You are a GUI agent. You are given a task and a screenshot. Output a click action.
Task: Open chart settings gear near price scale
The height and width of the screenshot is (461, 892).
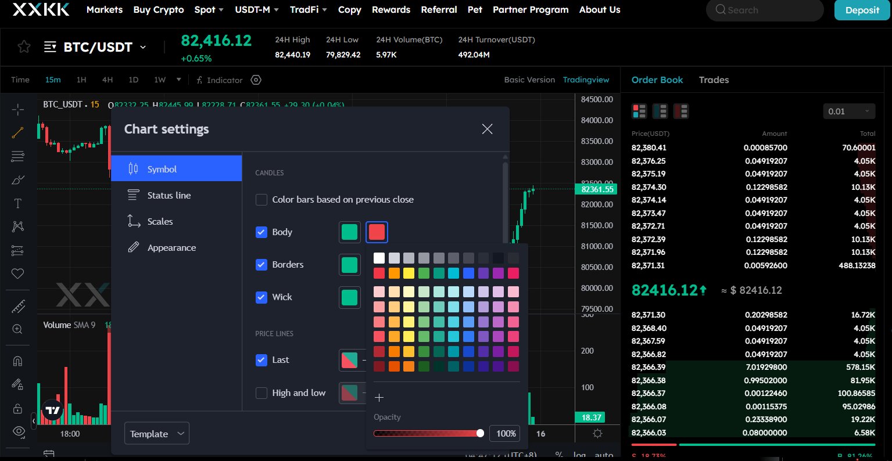pos(597,434)
